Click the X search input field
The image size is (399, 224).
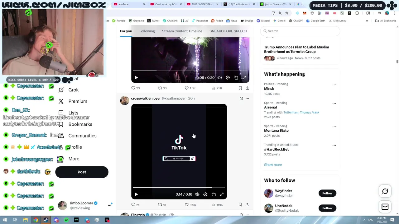pos(300,31)
